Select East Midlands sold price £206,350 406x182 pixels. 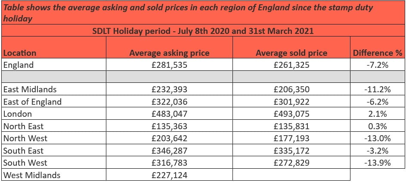tap(291, 89)
